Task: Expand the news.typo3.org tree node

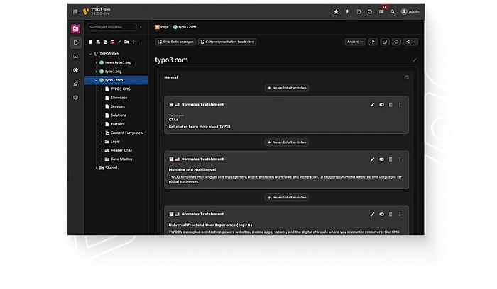Action: pos(96,62)
